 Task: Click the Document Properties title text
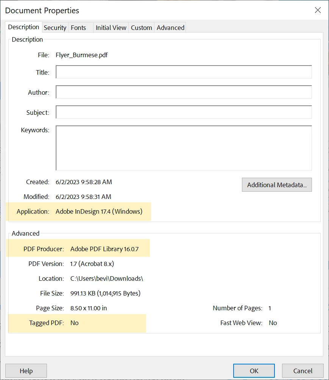42,11
